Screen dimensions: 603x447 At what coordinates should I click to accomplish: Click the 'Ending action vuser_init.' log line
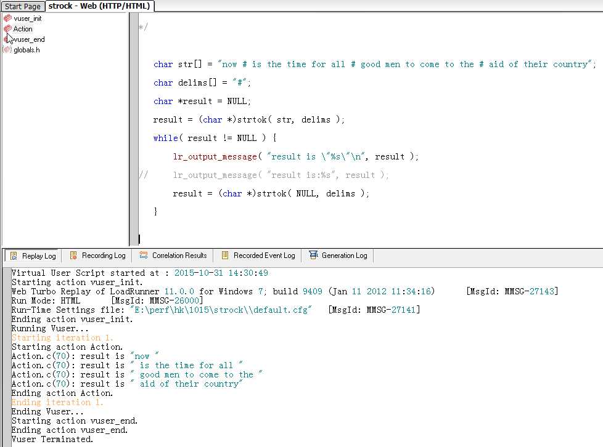coord(72,319)
